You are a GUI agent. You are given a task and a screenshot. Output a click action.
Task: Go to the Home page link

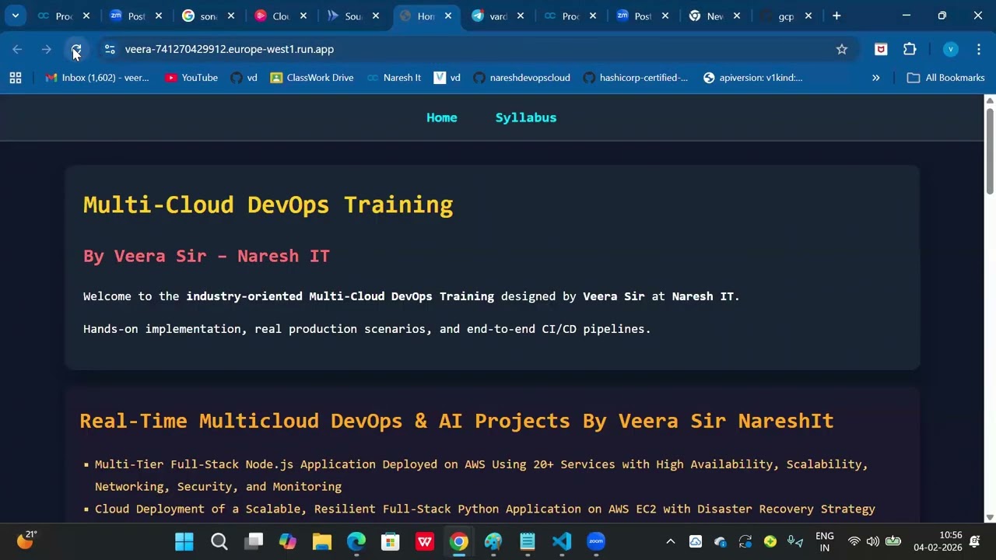click(x=441, y=117)
